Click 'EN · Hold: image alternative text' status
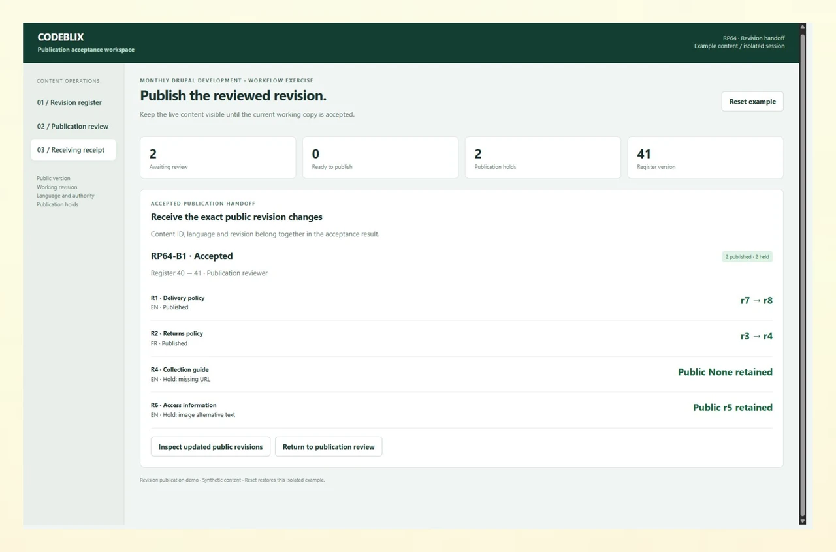Image resolution: width=836 pixels, height=552 pixels. tap(193, 415)
